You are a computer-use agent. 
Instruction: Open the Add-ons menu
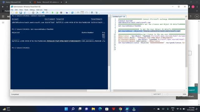[x=39, y=10]
